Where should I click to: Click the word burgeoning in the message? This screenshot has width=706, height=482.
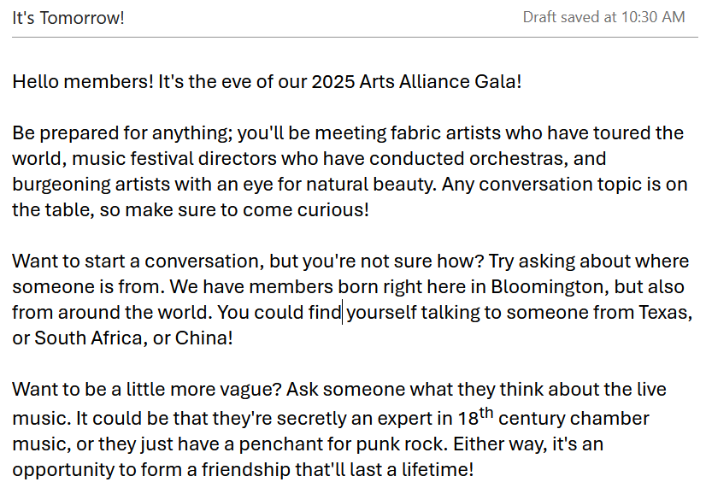click(62, 185)
